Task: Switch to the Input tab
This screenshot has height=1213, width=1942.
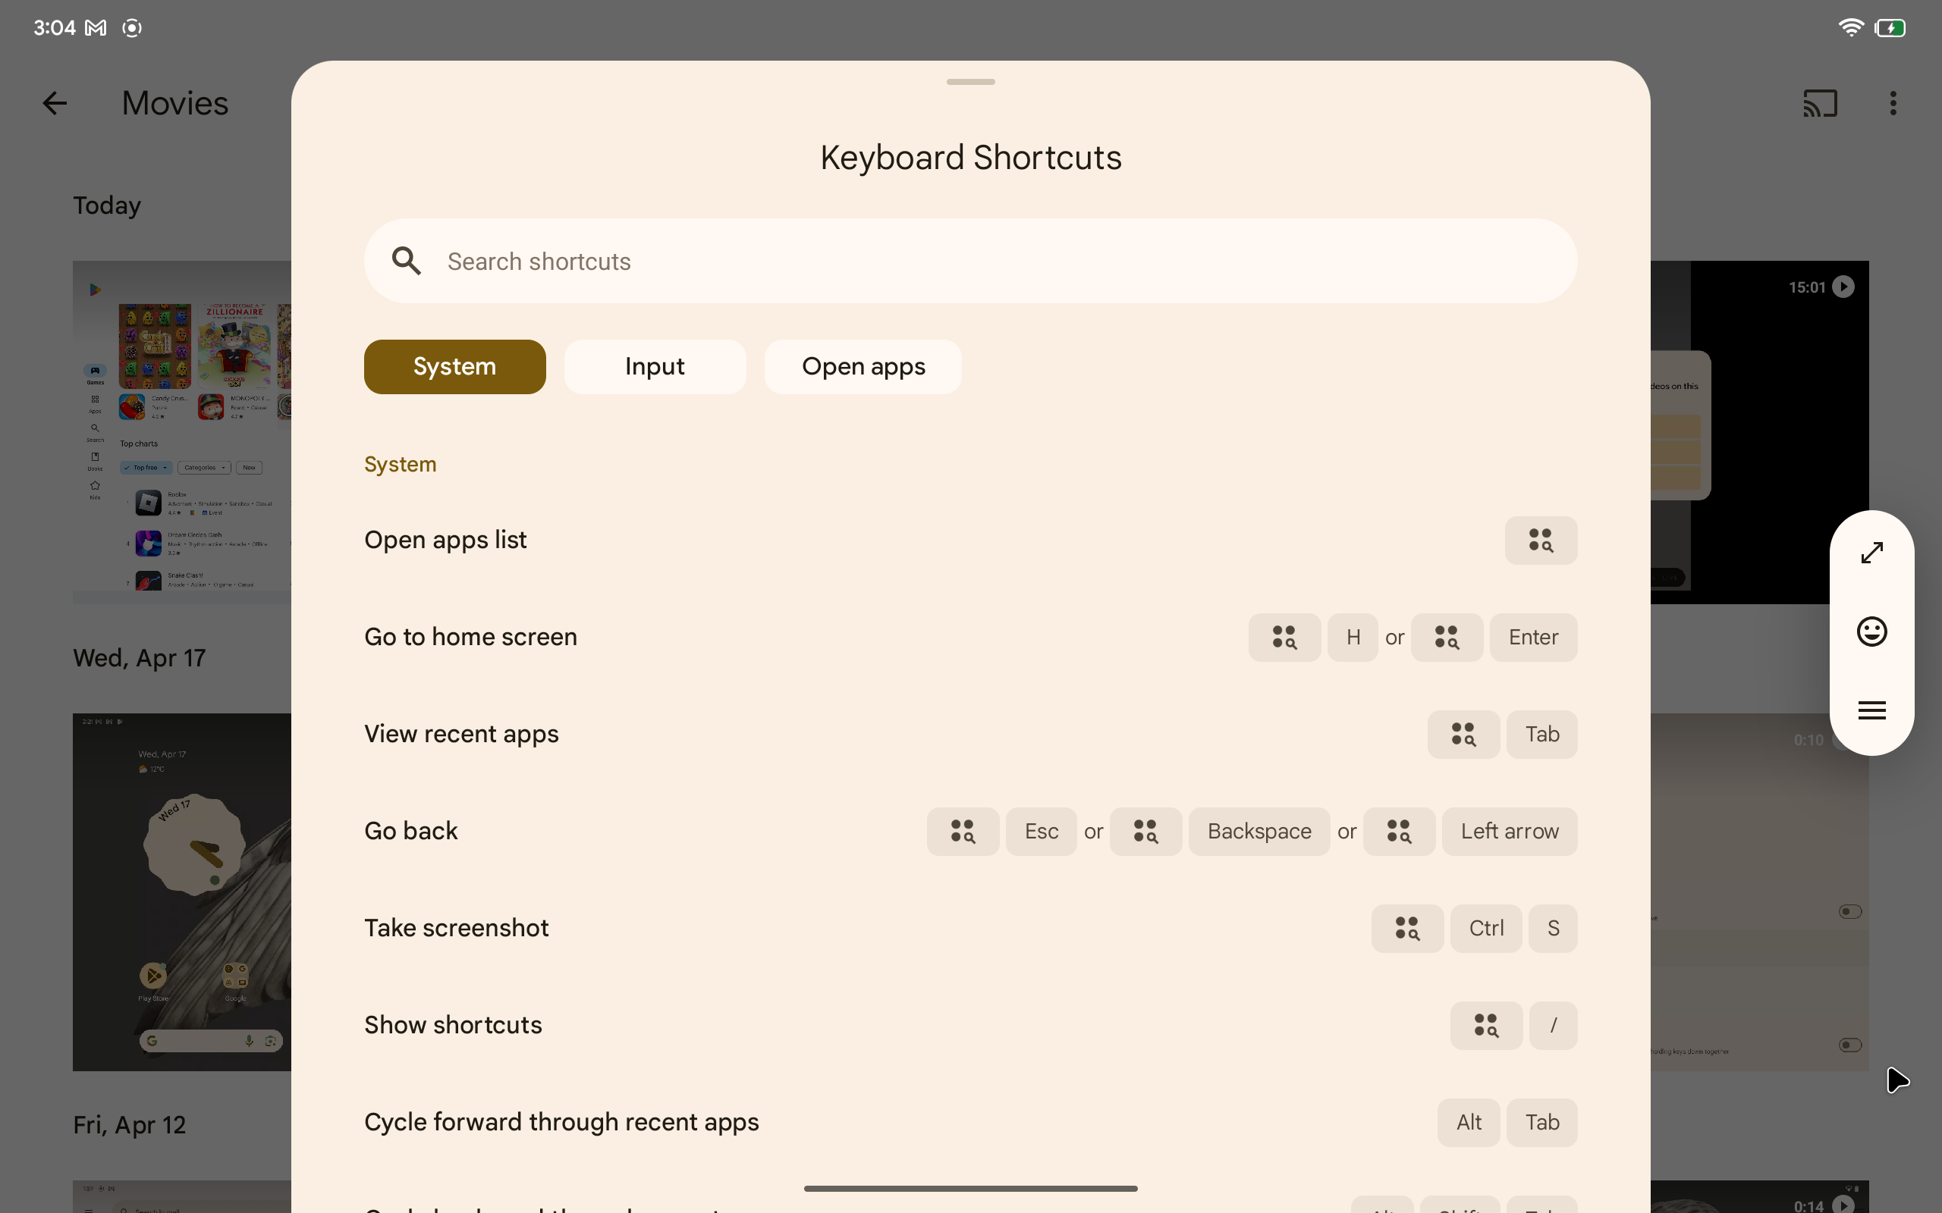Action: [x=655, y=366]
